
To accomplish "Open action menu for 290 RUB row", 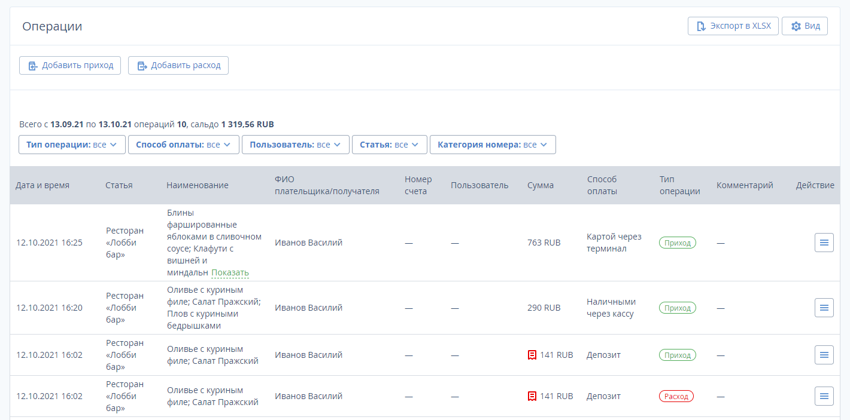I will pyautogui.click(x=824, y=308).
